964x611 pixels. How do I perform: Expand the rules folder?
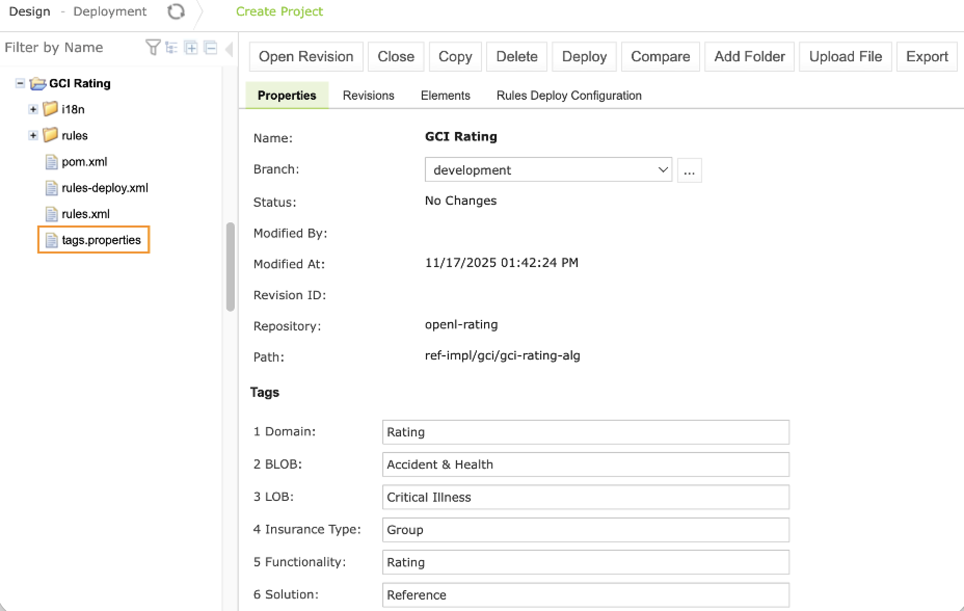[33, 136]
